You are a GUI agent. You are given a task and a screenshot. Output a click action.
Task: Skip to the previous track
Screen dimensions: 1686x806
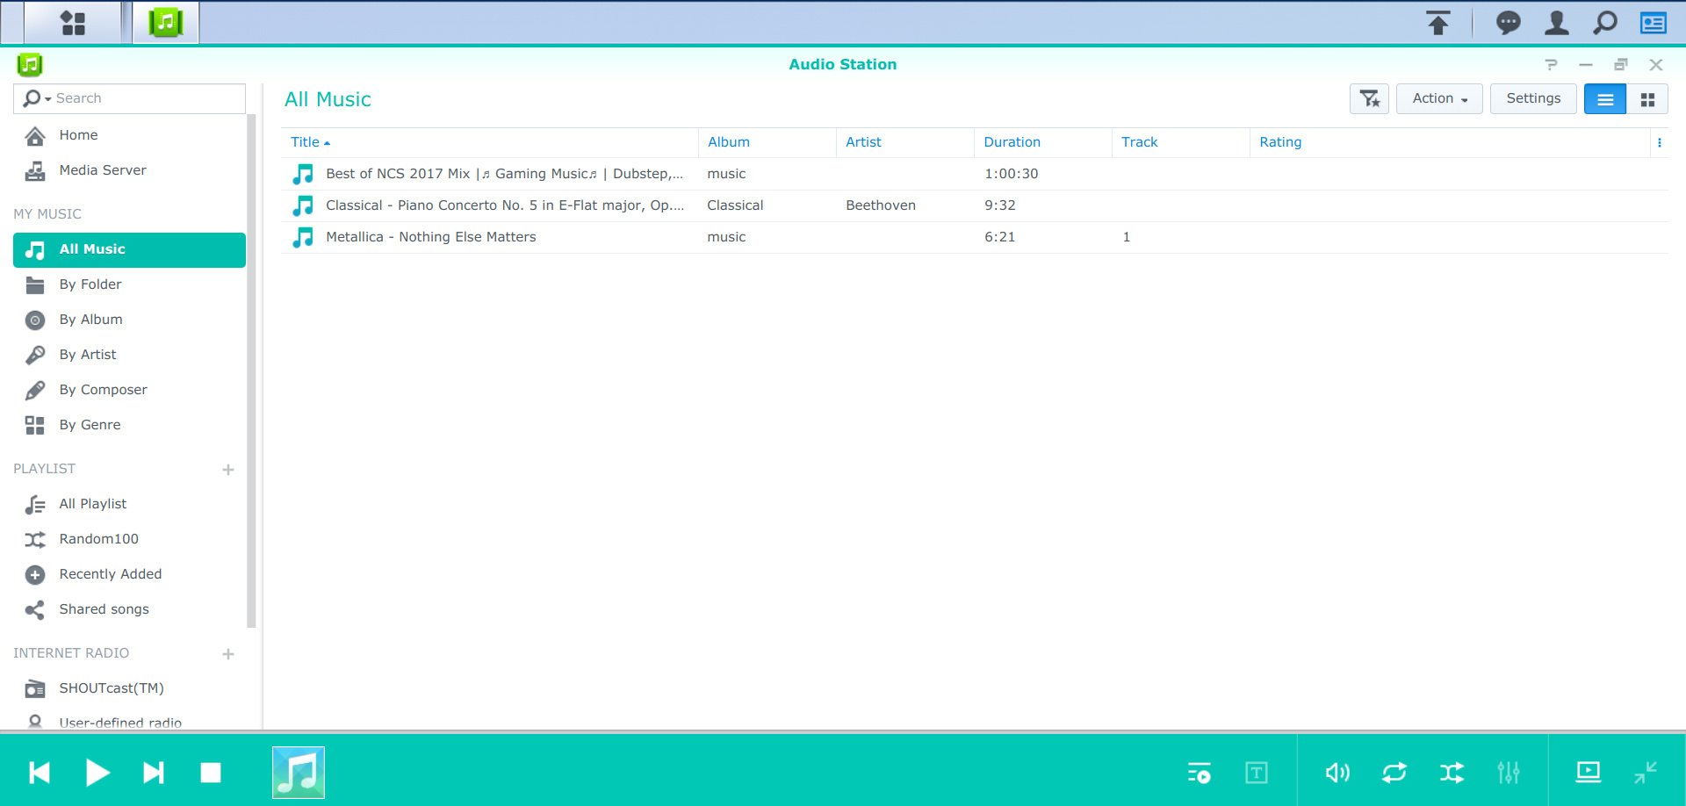(40, 773)
